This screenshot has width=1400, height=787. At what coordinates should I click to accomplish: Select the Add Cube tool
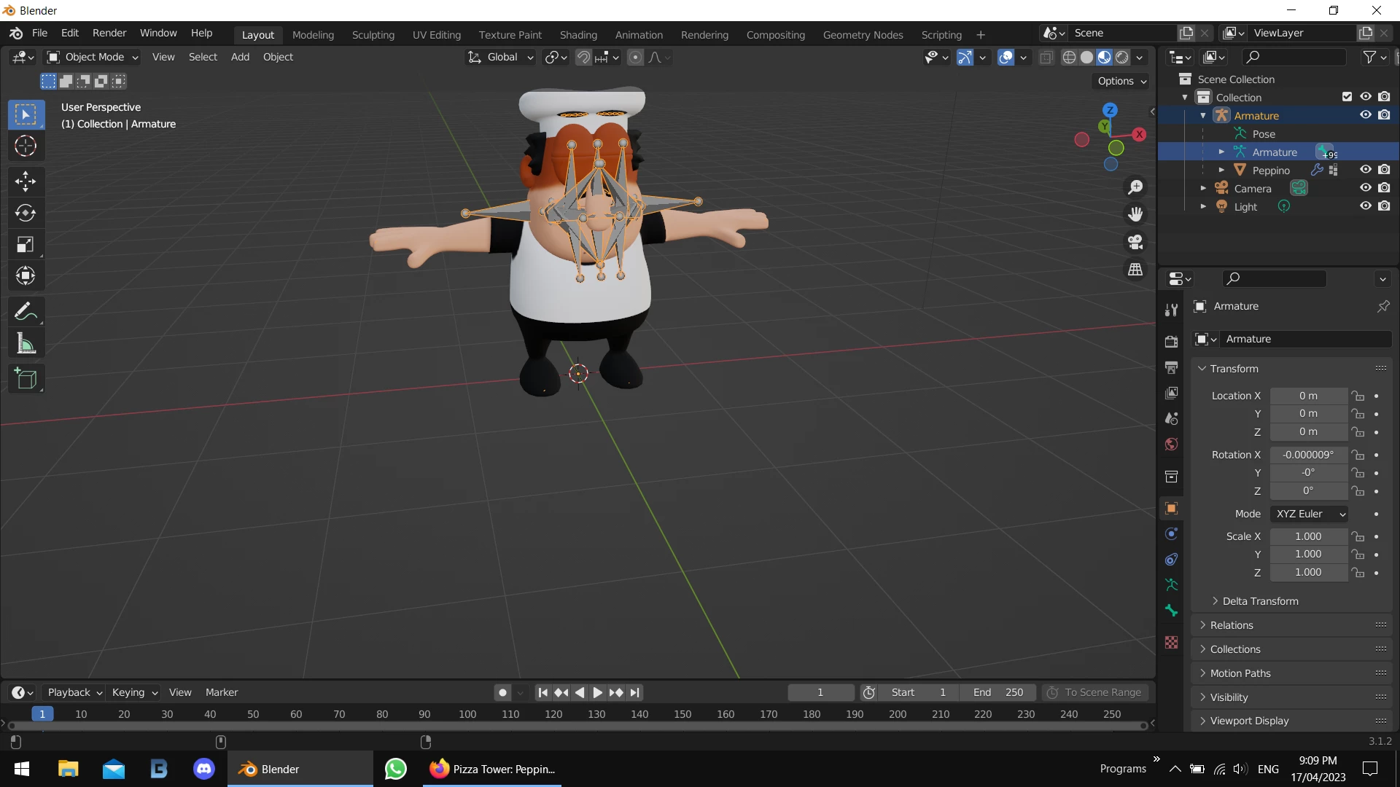point(26,379)
